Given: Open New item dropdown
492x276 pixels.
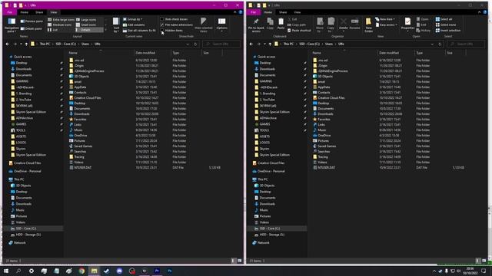Looking at the screenshot, I should tap(385, 19).
